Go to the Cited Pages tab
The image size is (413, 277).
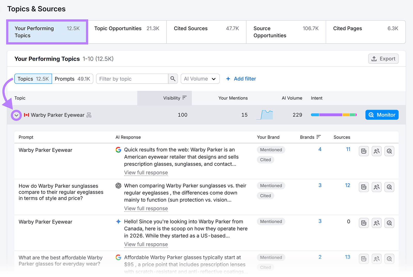tap(366, 32)
